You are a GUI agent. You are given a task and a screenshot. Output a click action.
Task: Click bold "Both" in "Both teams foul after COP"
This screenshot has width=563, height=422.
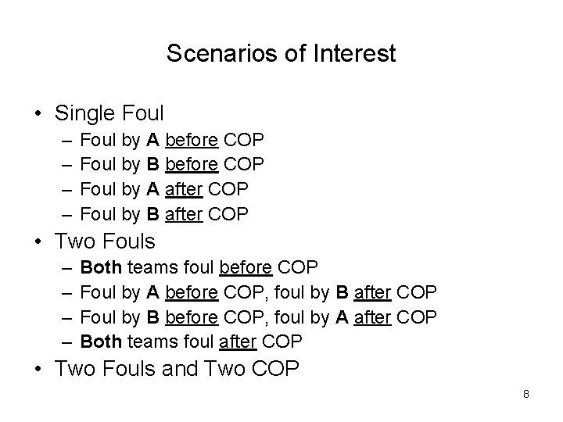pos(101,341)
